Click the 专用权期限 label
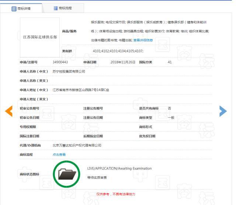 tap(28, 127)
